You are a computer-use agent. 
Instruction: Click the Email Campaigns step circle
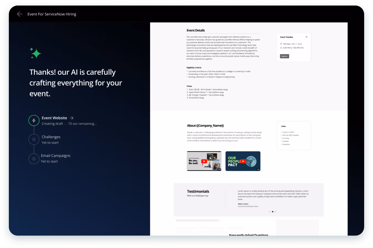click(x=34, y=159)
